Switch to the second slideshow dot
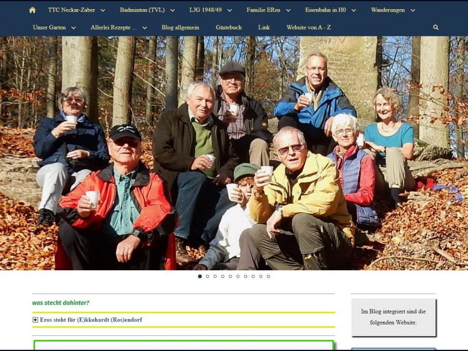This screenshot has width=468, height=351. pos(207,276)
